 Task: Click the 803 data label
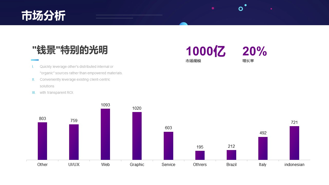[42, 118]
